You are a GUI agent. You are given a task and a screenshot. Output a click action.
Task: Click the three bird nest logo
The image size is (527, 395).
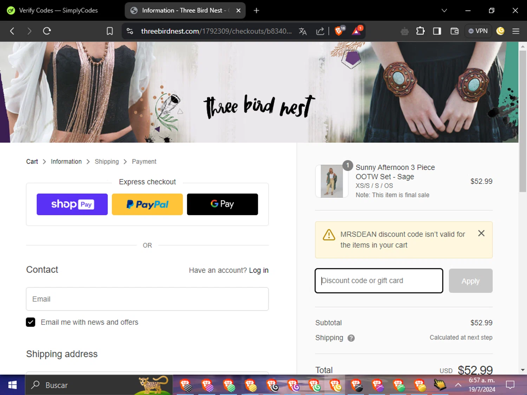coord(259,106)
